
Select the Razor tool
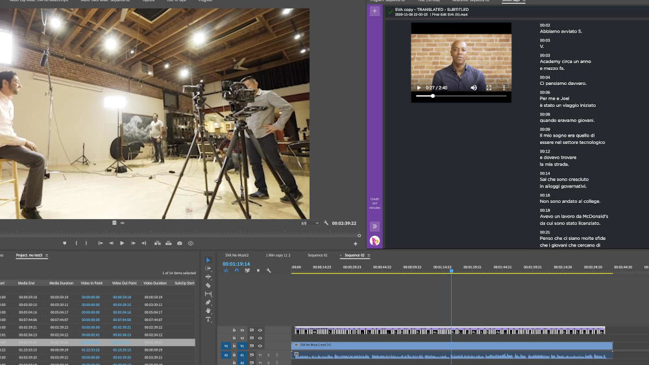(208, 285)
